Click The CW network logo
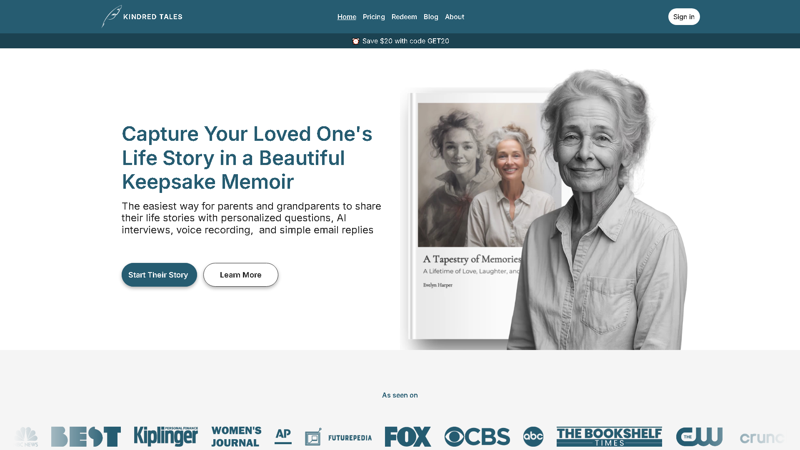The image size is (800, 450). tap(699, 437)
